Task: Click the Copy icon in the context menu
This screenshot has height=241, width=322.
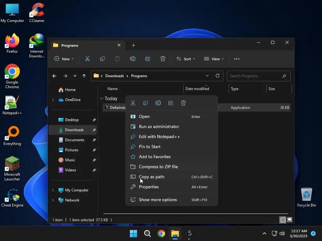Action: tap(145, 103)
